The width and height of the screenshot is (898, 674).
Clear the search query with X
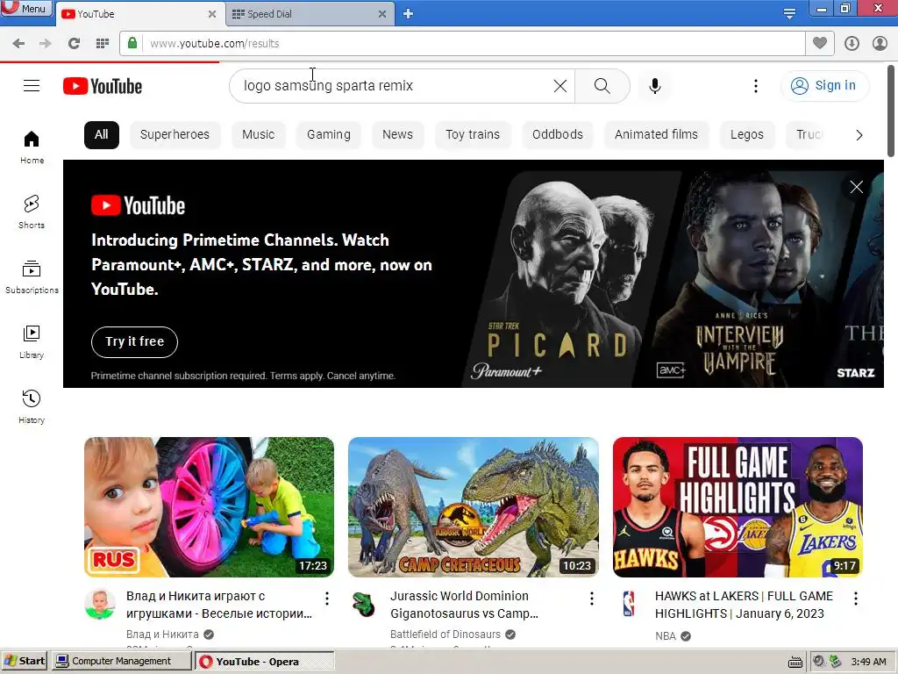(560, 86)
